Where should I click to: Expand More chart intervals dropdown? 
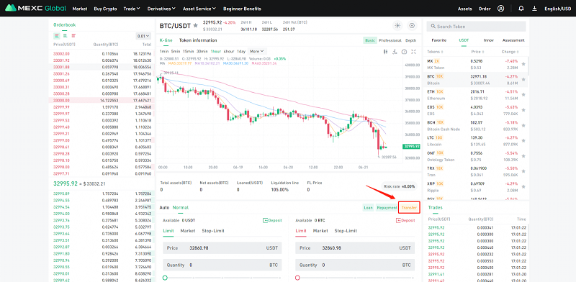(x=258, y=51)
